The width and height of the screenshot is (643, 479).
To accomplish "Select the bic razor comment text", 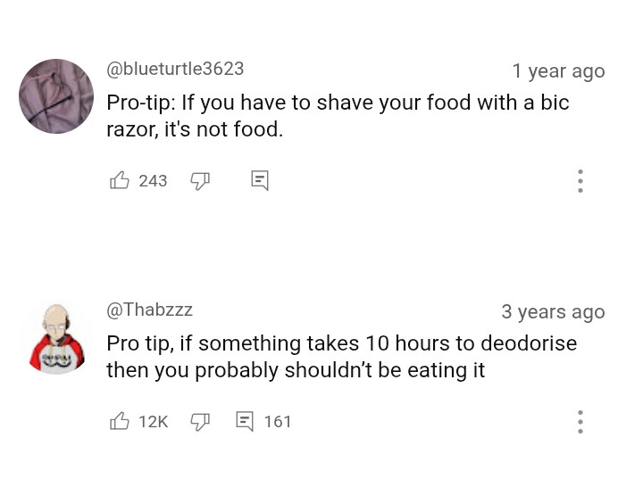I will click(338, 116).
